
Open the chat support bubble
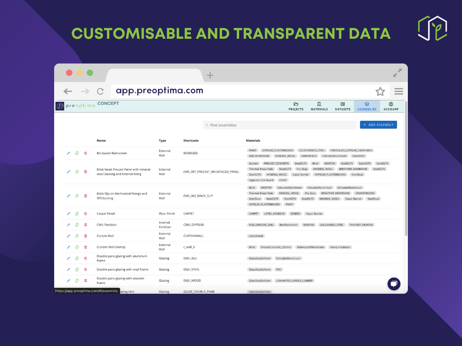click(393, 284)
